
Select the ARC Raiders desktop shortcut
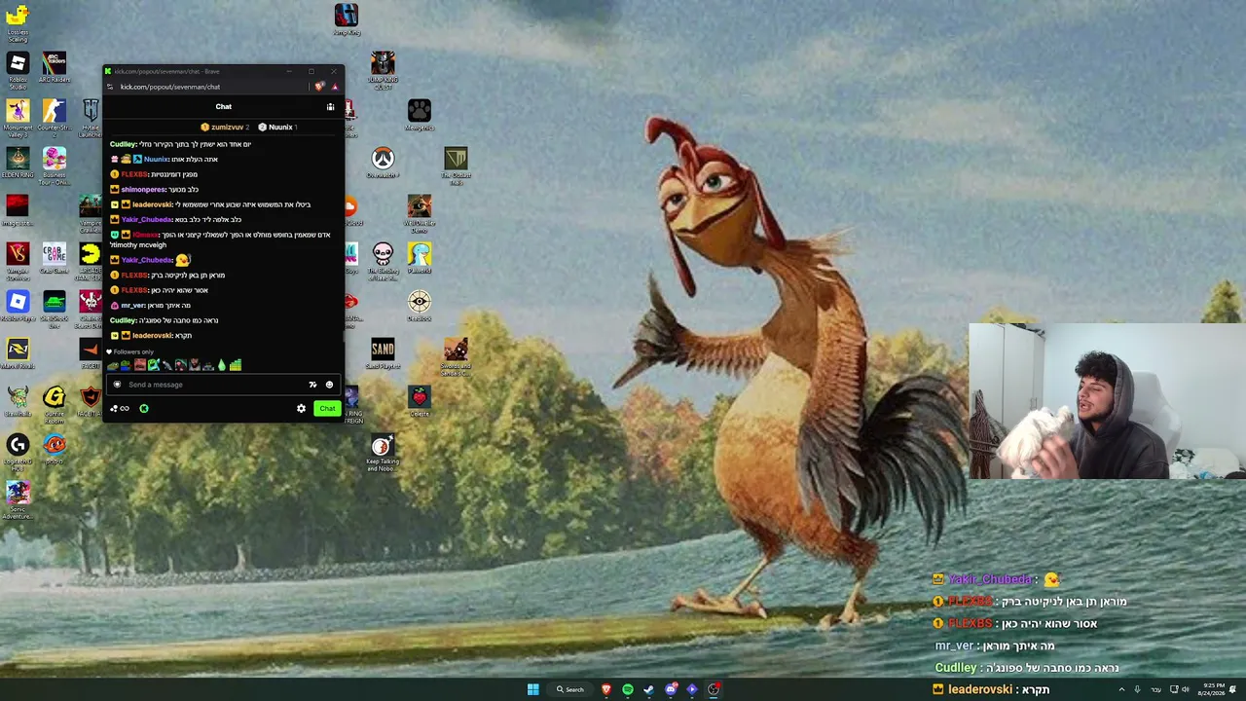(x=55, y=68)
